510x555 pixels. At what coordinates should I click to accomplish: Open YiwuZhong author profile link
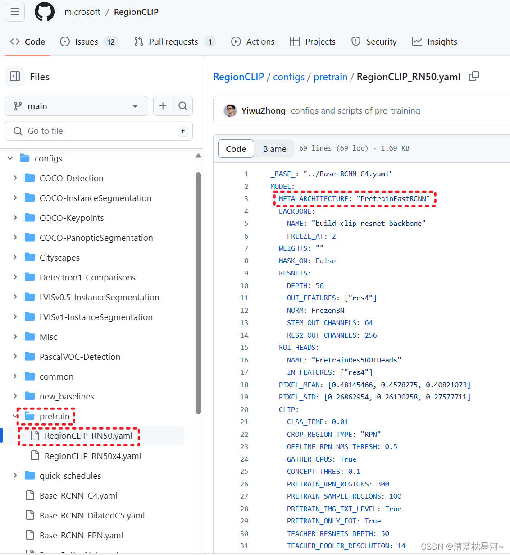263,110
